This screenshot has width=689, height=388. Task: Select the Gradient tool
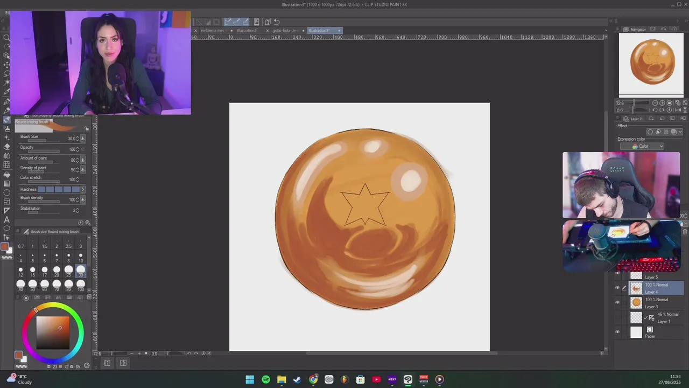click(x=6, y=183)
